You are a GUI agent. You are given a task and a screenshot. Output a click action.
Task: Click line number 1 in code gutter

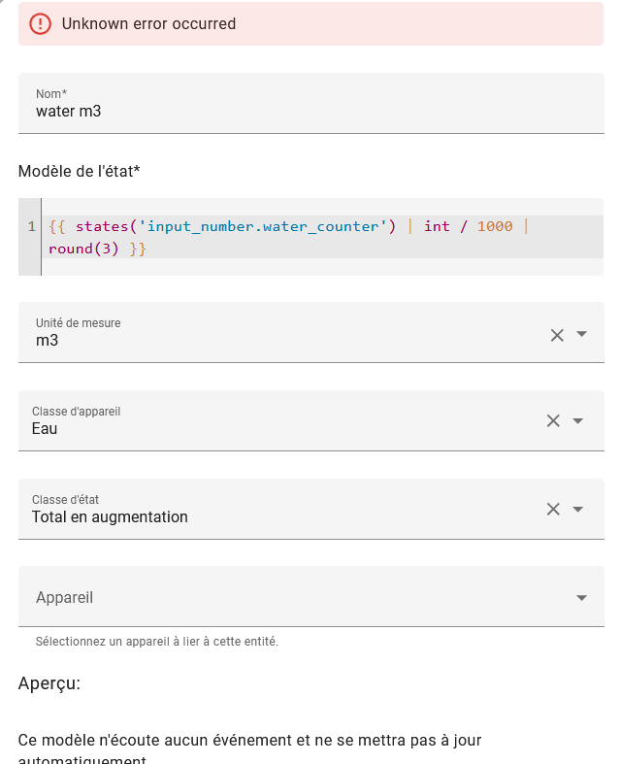point(32,226)
